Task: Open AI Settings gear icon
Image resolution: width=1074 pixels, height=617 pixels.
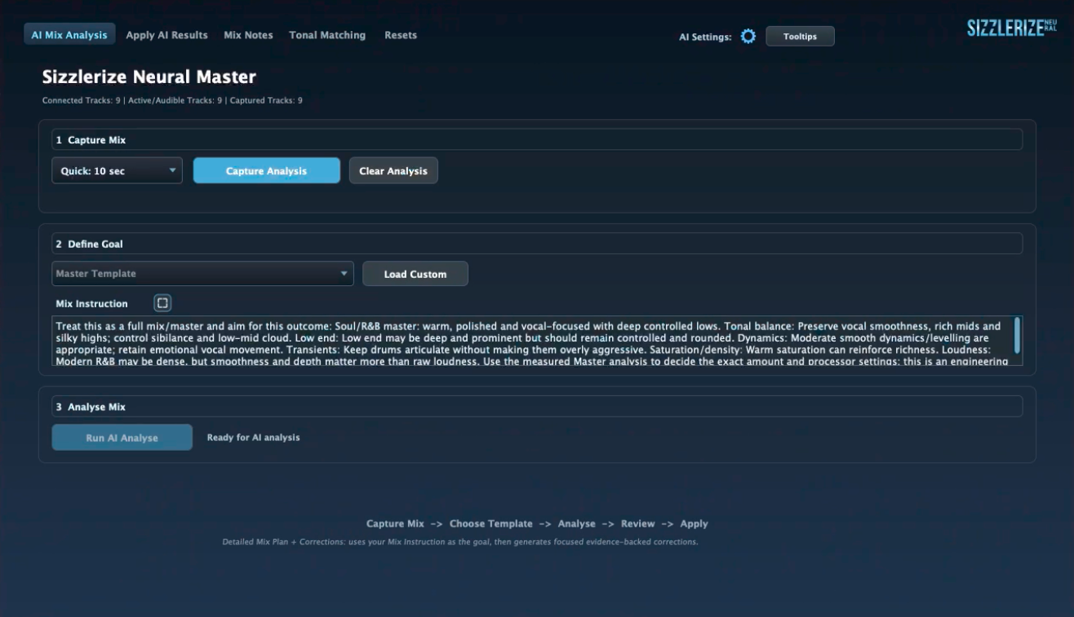Action: pyautogui.click(x=748, y=37)
